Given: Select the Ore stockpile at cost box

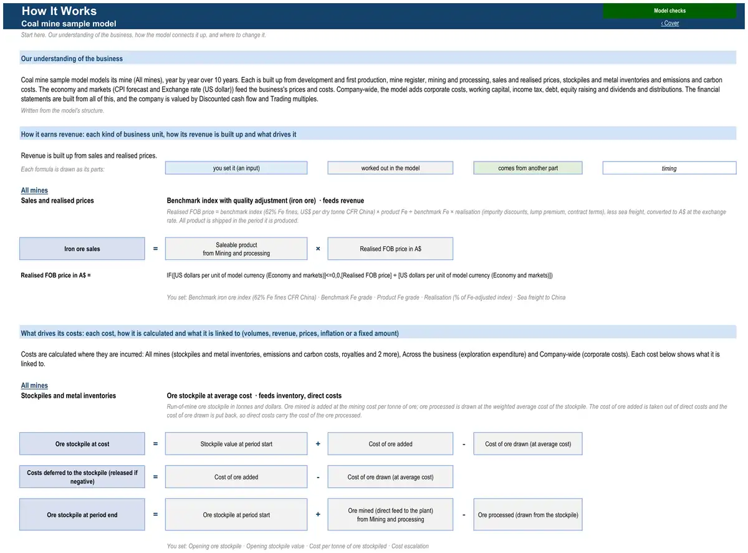Looking at the screenshot, I should 82,444.
